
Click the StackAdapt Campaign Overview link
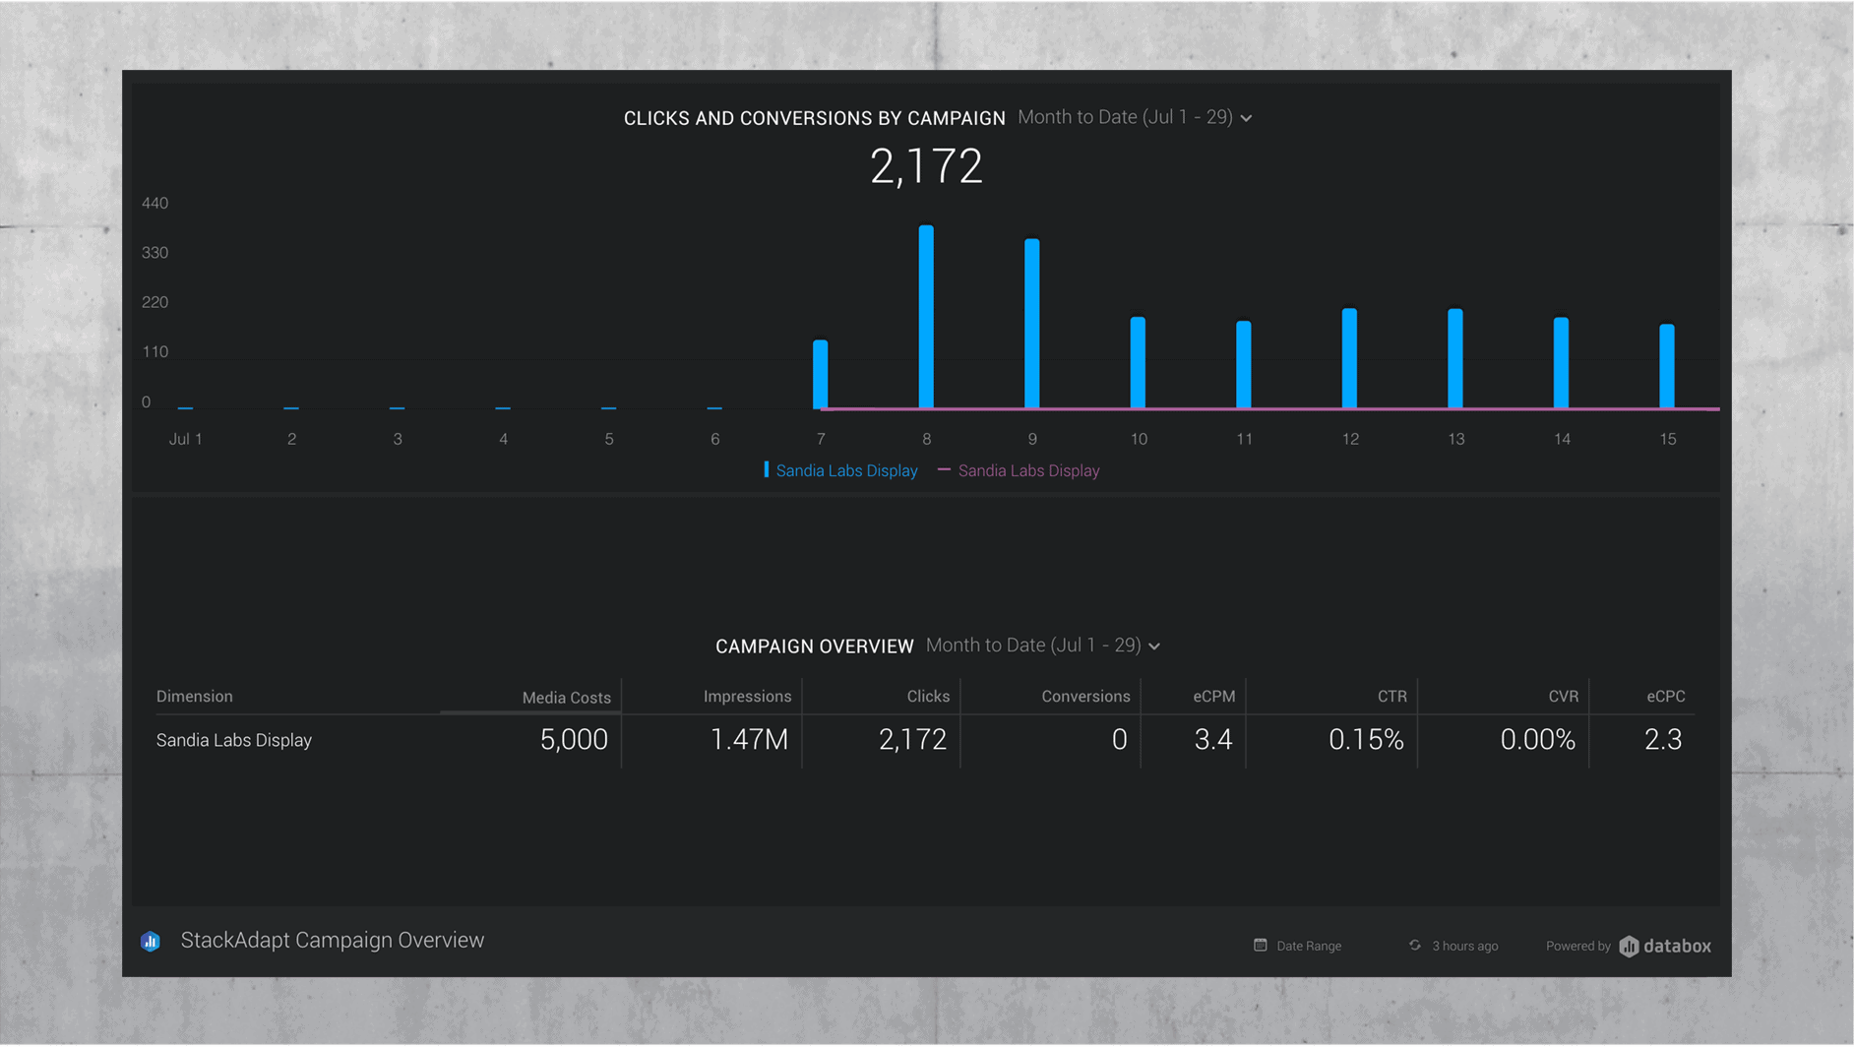click(x=332, y=940)
